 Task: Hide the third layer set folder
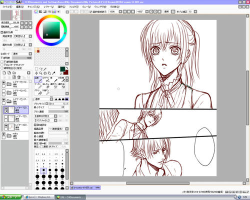tap(3, 99)
